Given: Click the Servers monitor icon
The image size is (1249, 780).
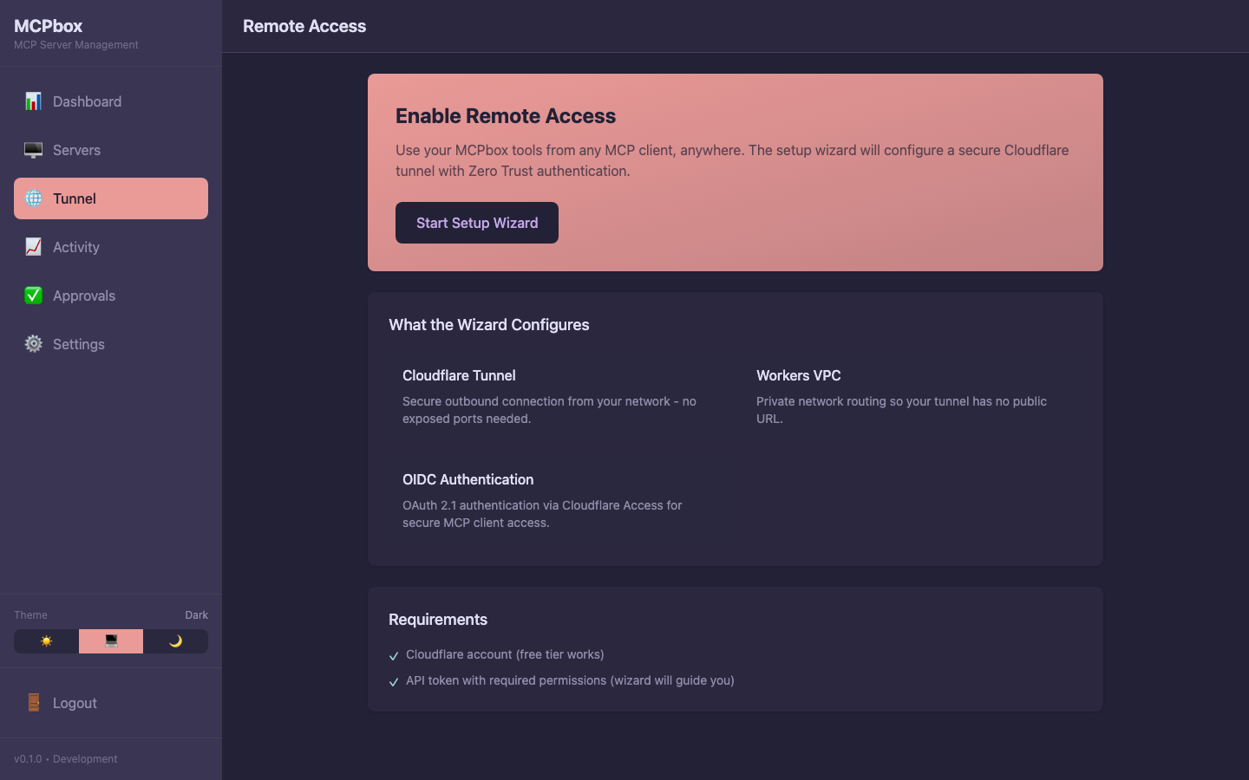Looking at the screenshot, I should click(x=33, y=150).
